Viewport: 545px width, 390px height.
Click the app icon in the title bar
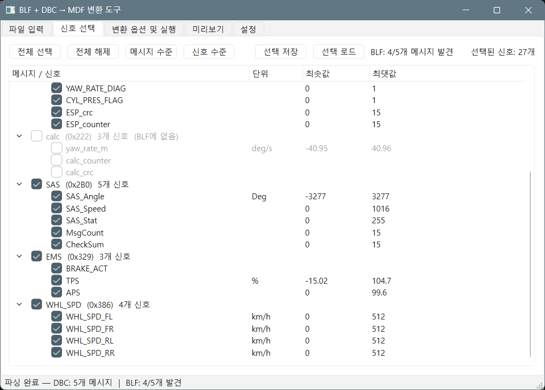(11, 10)
